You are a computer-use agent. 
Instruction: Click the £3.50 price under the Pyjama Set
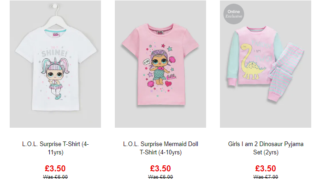click(266, 169)
